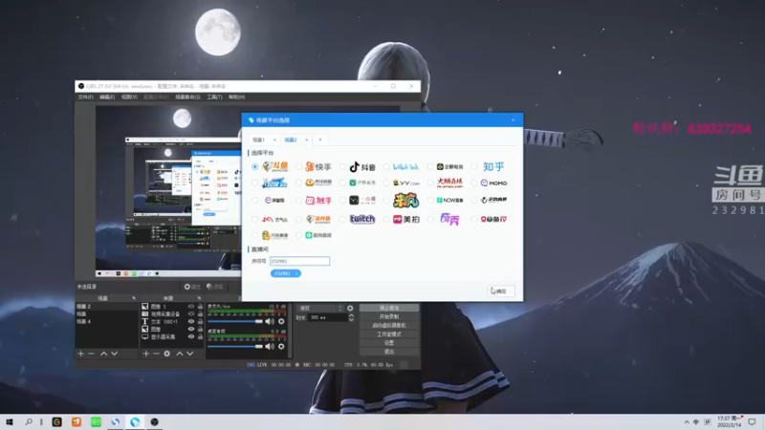The height and width of the screenshot is (430, 765).
Task: Open source filters button in OBS toolbar
Action: pyautogui.click(x=214, y=287)
